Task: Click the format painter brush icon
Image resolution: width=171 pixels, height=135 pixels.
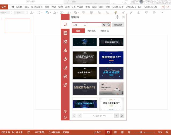Action: (123, 13)
